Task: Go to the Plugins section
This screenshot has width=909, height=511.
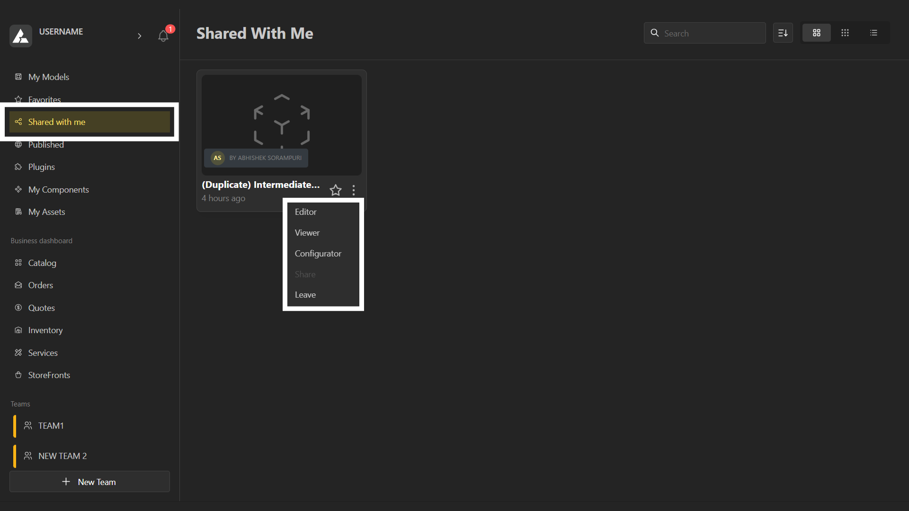Action: (x=41, y=167)
